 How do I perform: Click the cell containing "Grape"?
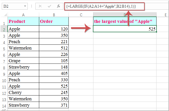23,61
